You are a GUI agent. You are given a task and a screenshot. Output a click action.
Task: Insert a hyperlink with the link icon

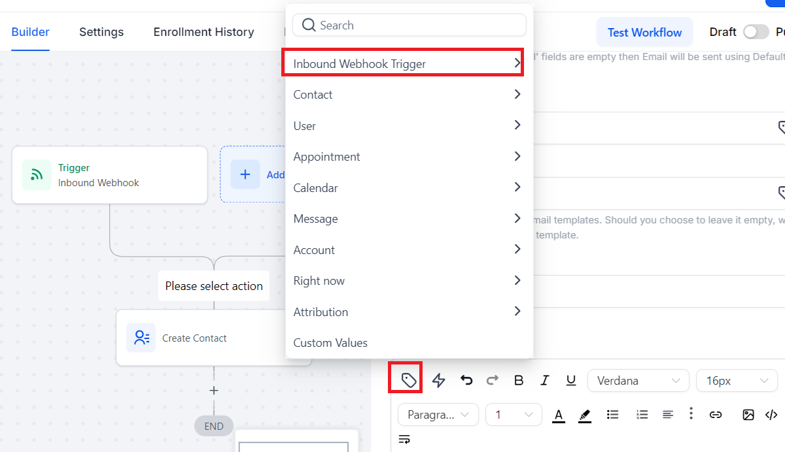coord(716,415)
